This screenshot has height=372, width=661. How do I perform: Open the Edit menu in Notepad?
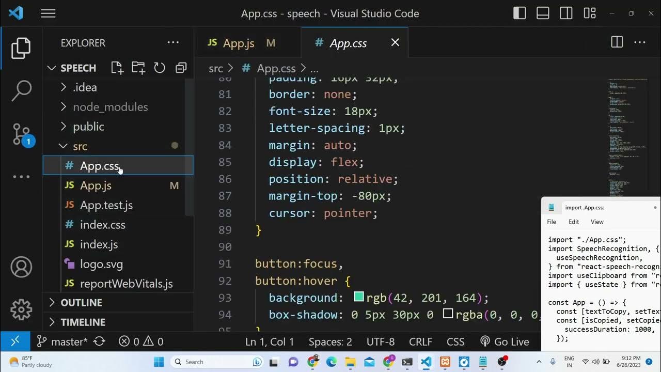click(x=574, y=222)
